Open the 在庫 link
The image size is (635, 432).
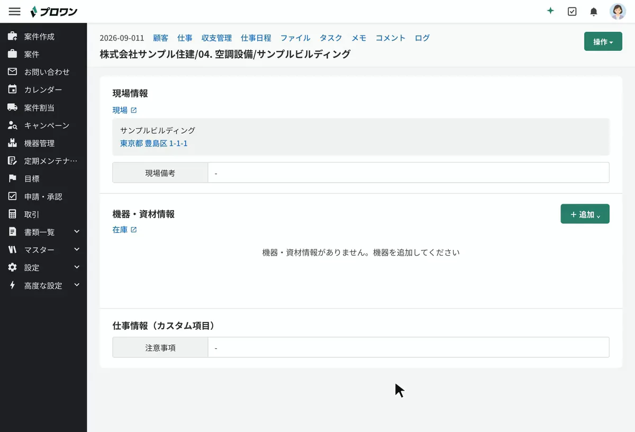click(x=120, y=230)
